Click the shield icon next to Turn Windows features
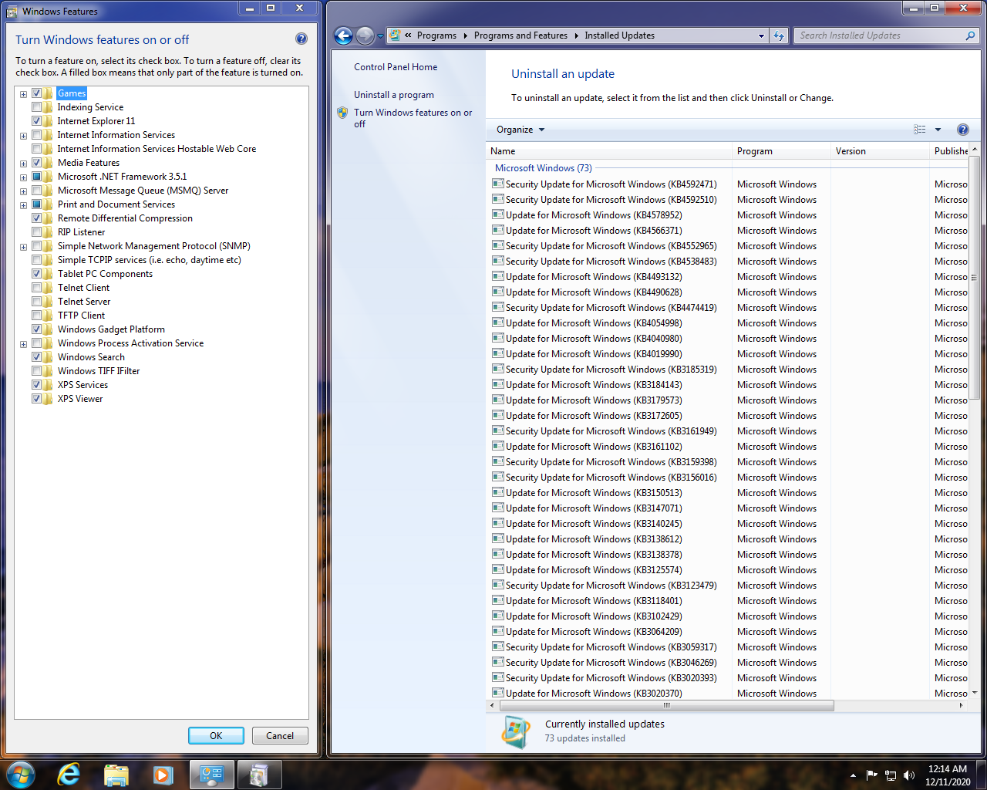 pyautogui.click(x=342, y=113)
